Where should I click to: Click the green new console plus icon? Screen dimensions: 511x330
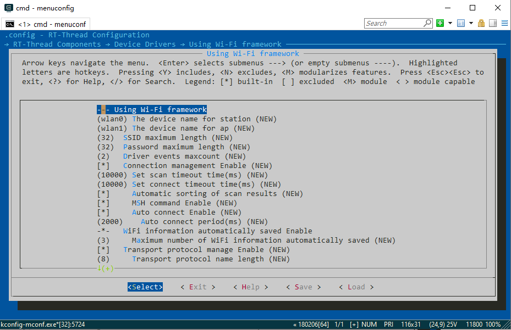(440, 23)
